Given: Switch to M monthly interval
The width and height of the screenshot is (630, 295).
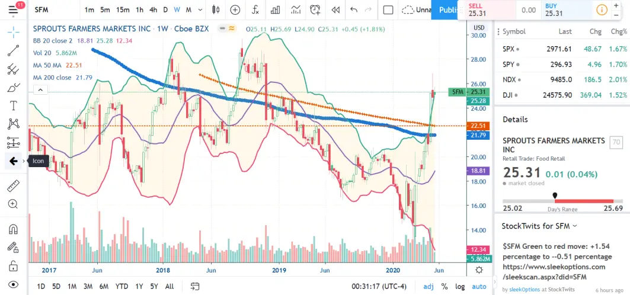Looking at the screenshot, I should coord(188,10).
